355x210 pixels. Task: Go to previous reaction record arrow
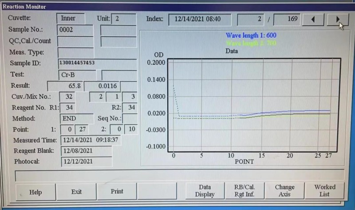(x=313, y=19)
